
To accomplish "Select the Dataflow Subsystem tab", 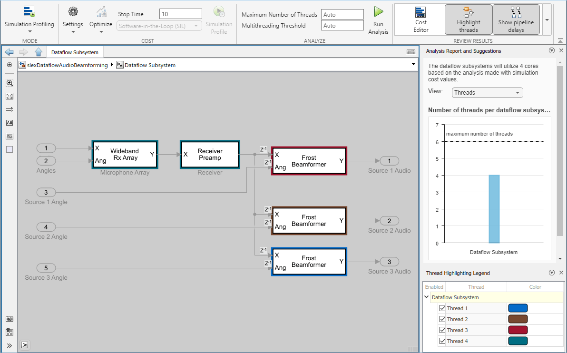I will (x=75, y=52).
